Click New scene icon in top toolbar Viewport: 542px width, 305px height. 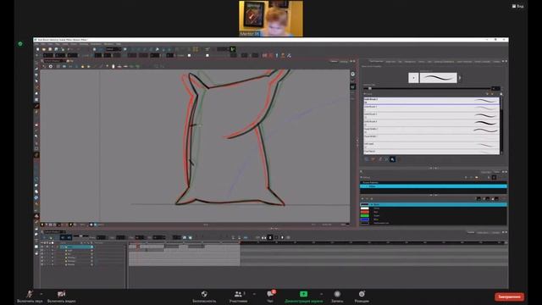pos(37,49)
